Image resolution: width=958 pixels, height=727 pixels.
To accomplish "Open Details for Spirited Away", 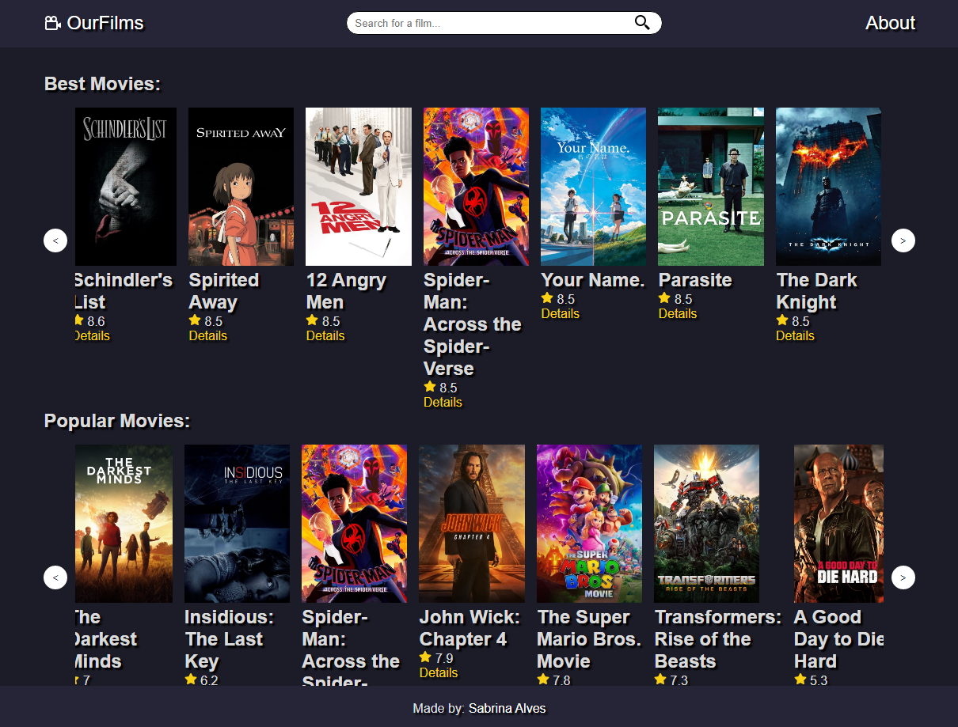I will (x=207, y=335).
